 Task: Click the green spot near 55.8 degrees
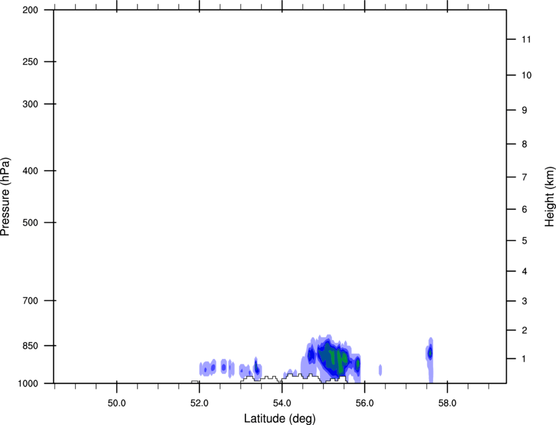pos(357,364)
